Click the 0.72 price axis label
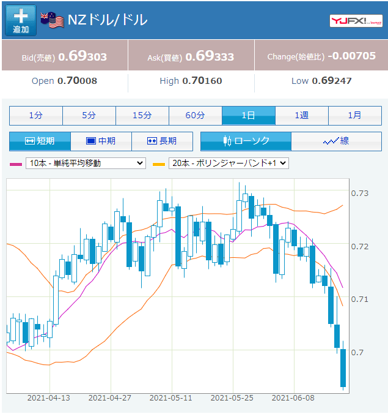The height and width of the screenshot is (414, 388). point(360,247)
